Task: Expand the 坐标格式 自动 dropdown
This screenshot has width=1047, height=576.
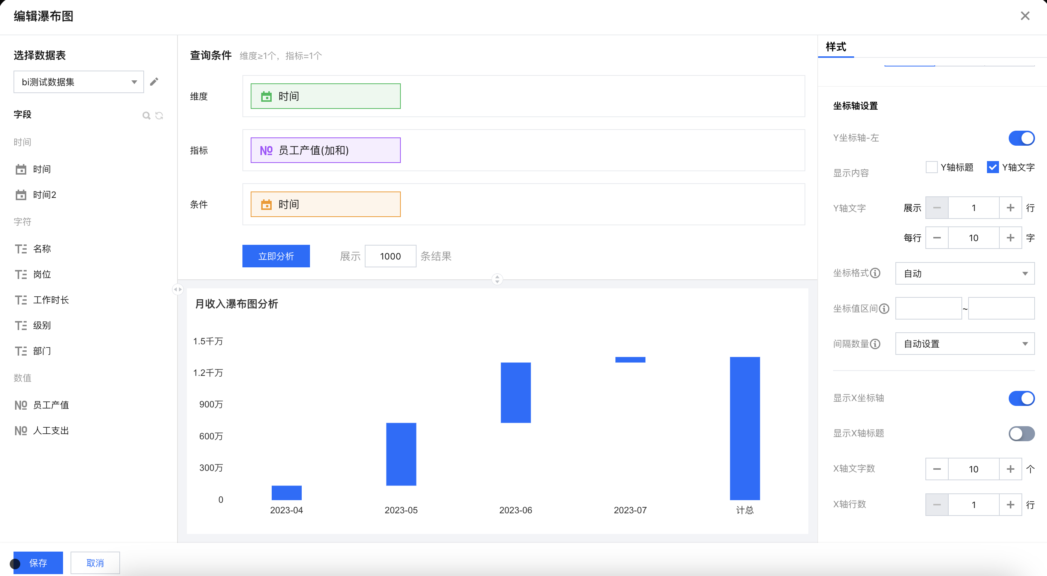Action: tap(964, 273)
